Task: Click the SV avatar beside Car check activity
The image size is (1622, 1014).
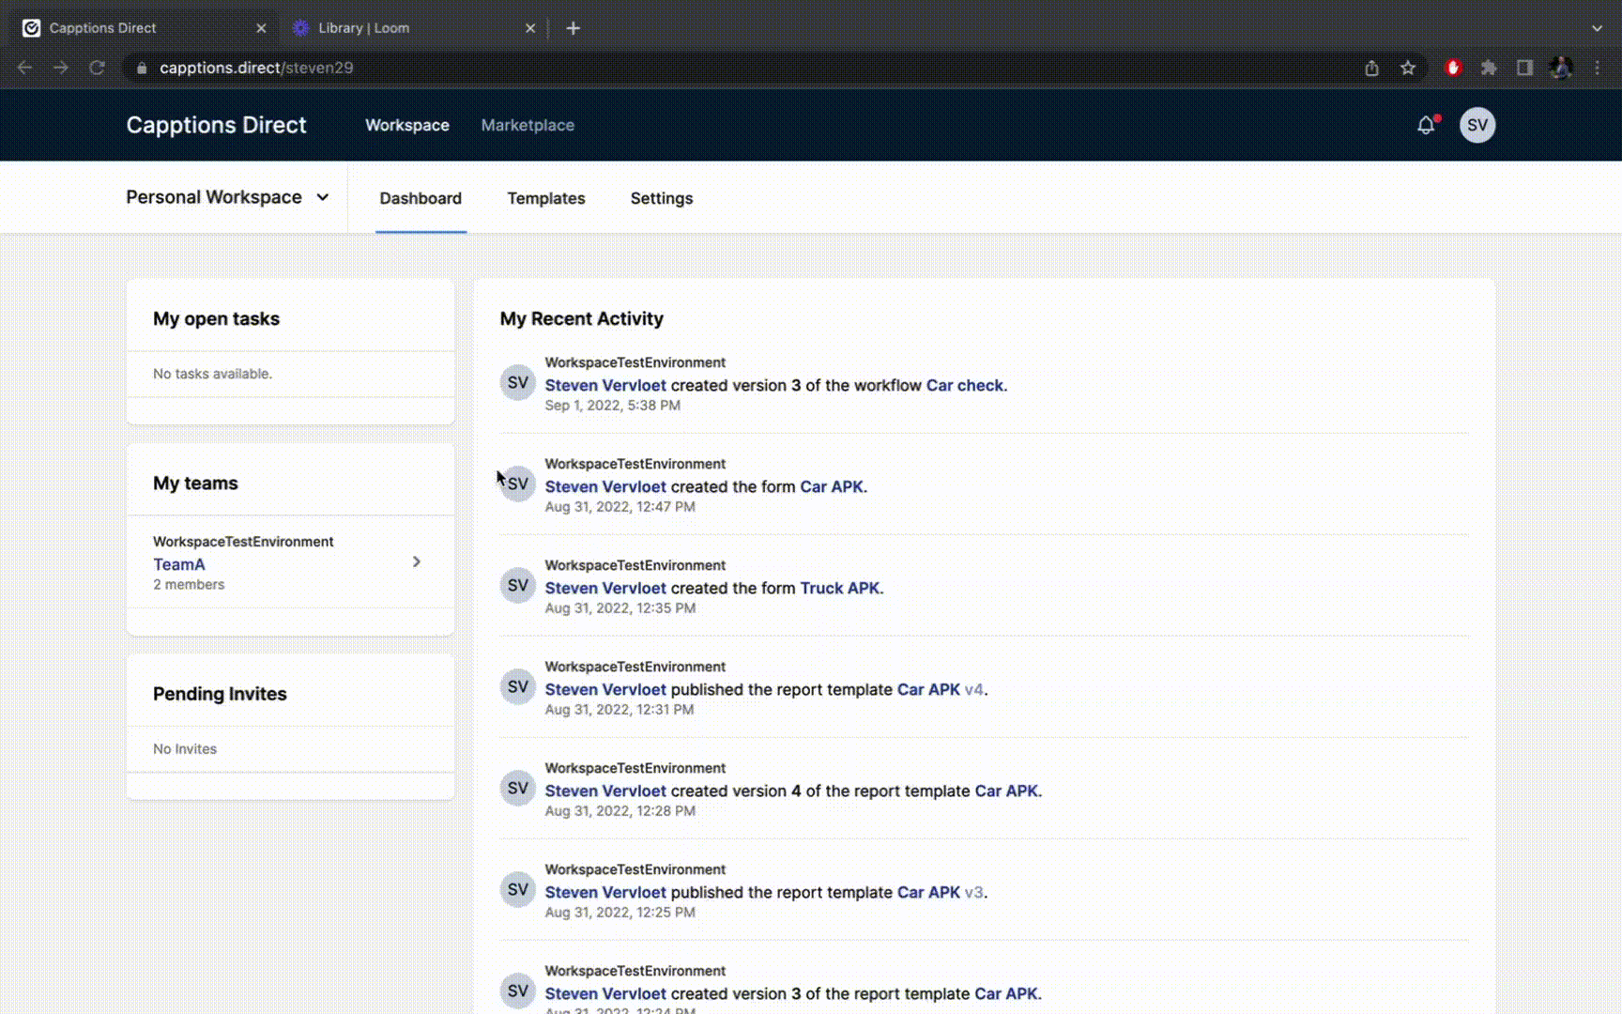Action: pyautogui.click(x=517, y=383)
